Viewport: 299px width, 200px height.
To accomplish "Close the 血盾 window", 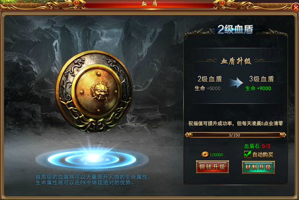I will [296, 7].
